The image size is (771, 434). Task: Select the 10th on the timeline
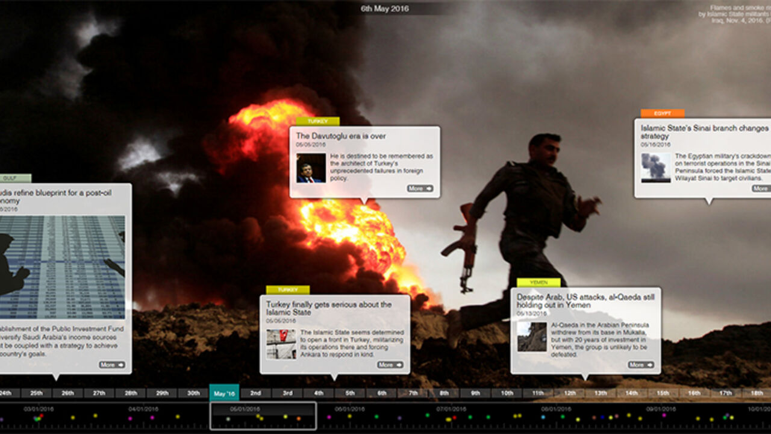(507, 393)
